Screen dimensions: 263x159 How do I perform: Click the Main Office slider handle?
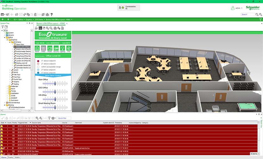55,83
